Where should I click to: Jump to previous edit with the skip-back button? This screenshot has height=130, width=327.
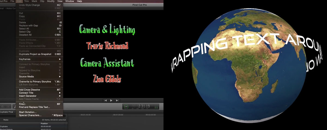tap(105, 100)
